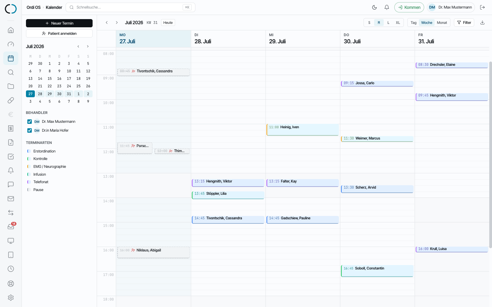Click the calendar vertical scrollbar

491,155
